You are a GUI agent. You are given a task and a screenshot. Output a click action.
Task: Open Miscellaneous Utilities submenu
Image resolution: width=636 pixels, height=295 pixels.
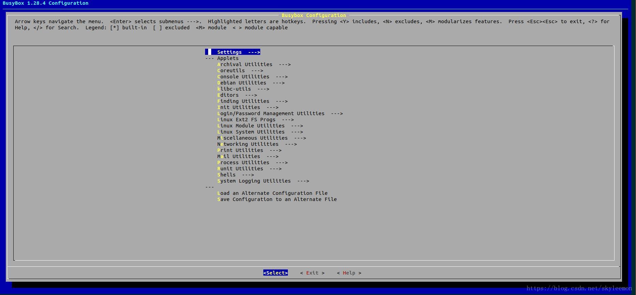pos(262,138)
